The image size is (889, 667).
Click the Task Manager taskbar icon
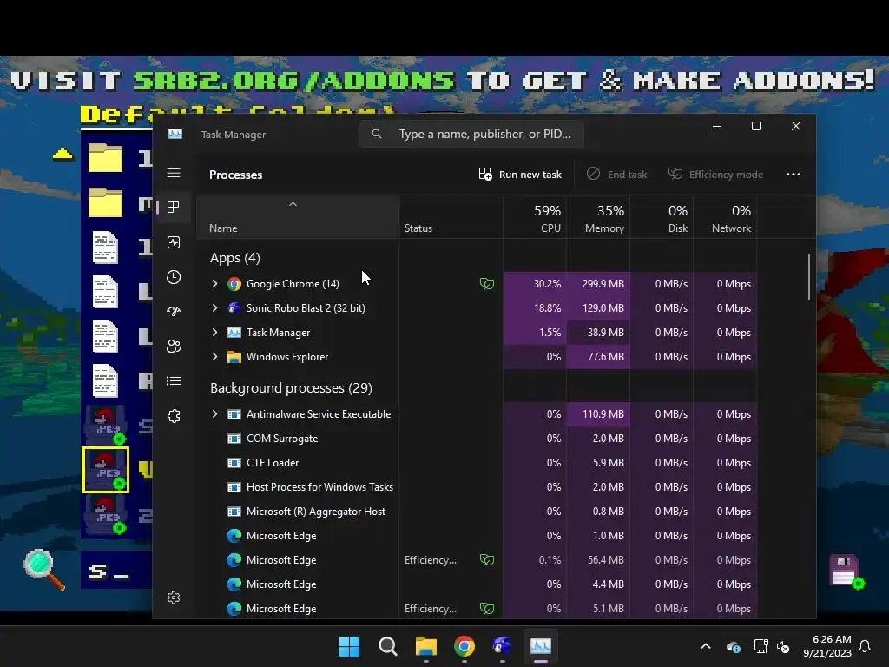(540, 646)
